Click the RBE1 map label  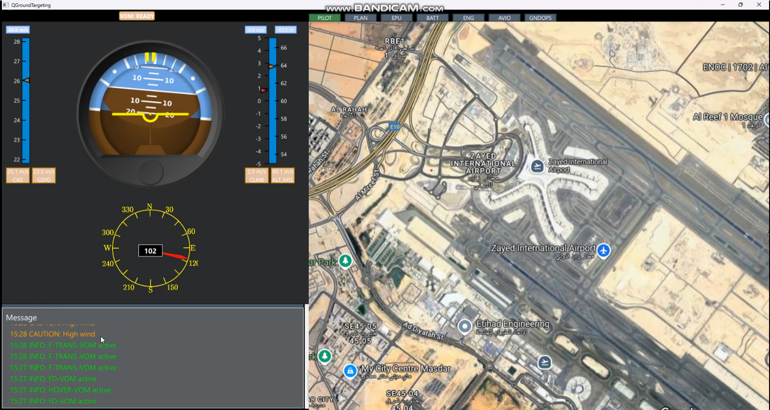point(394,41)
